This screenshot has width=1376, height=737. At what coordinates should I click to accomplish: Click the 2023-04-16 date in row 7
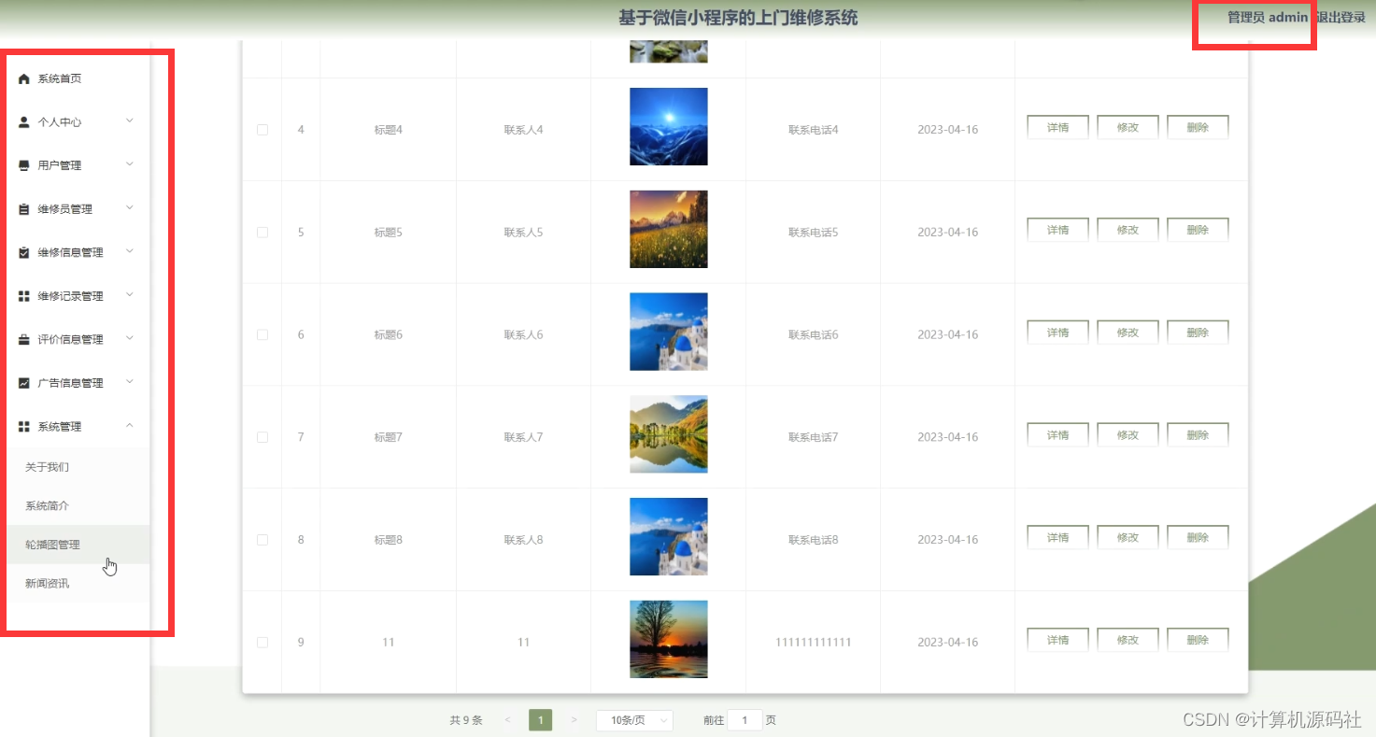(947, 437)
